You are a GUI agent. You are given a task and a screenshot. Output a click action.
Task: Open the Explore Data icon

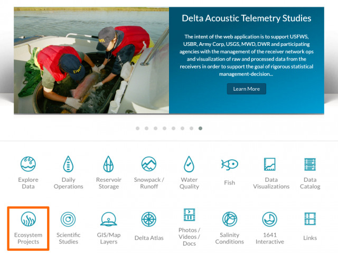coord(28,164)
